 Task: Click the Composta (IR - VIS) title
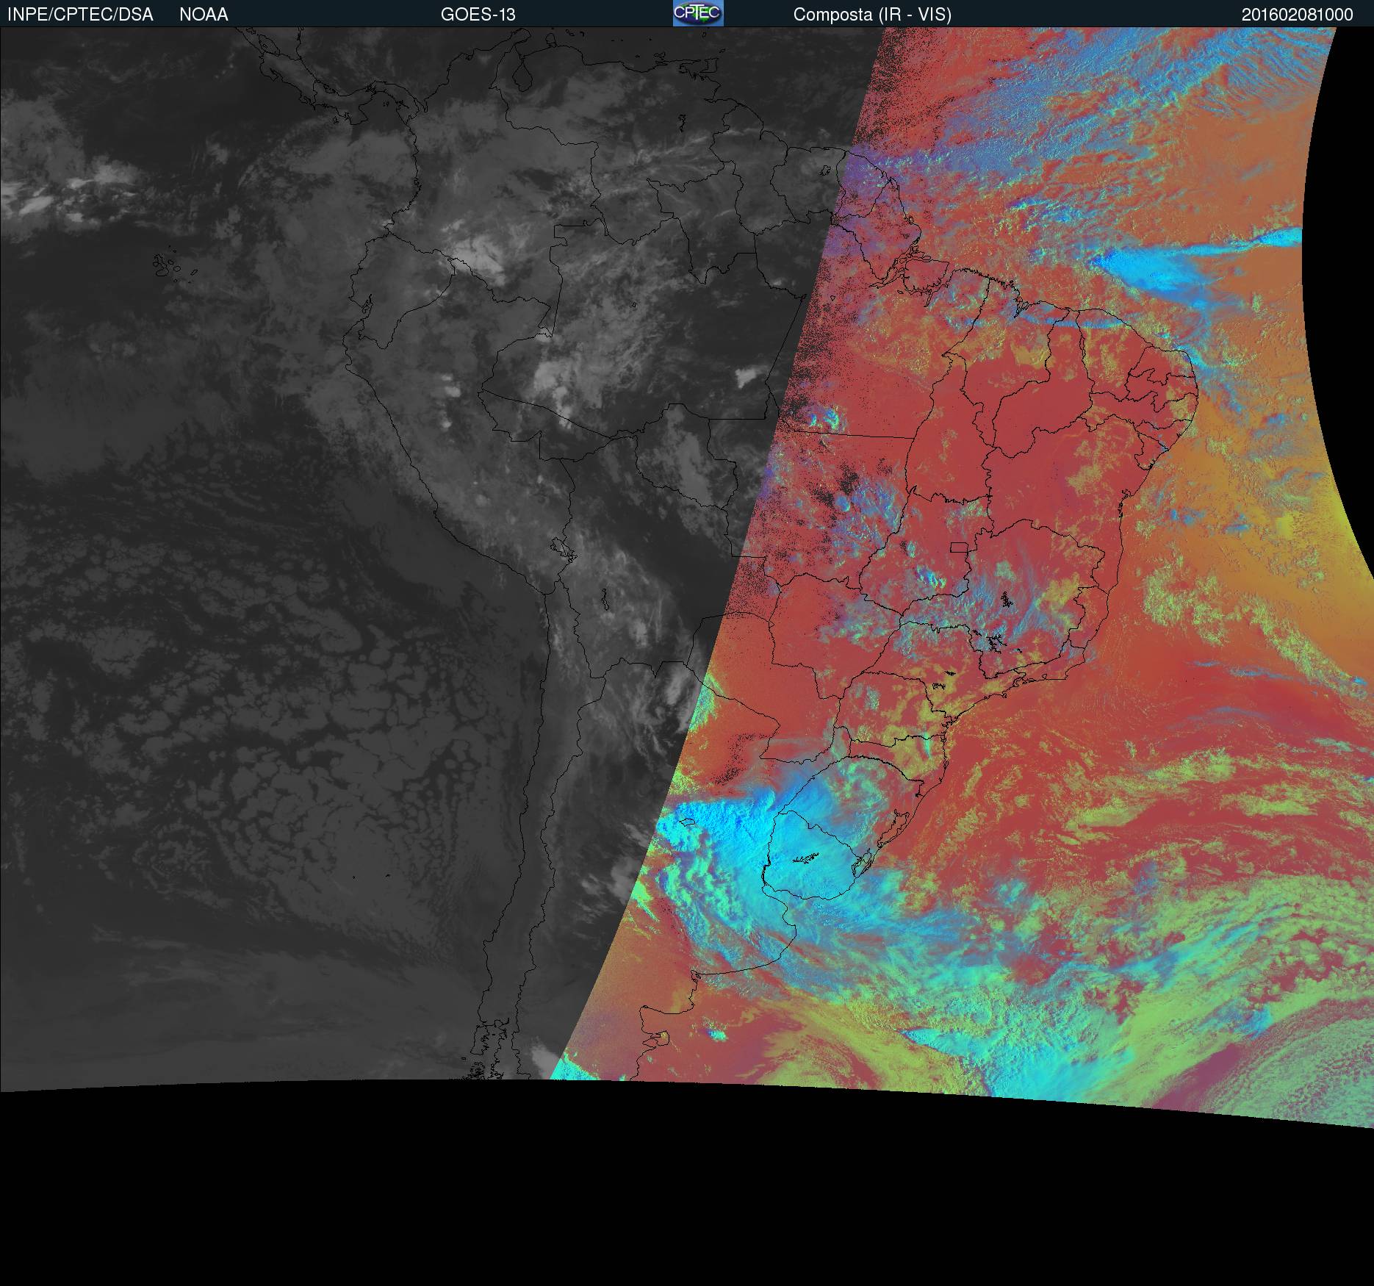[872, 15]
